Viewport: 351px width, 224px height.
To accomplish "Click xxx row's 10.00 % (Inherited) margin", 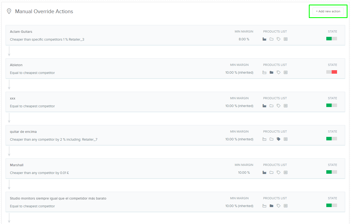I will click(239, 106).
